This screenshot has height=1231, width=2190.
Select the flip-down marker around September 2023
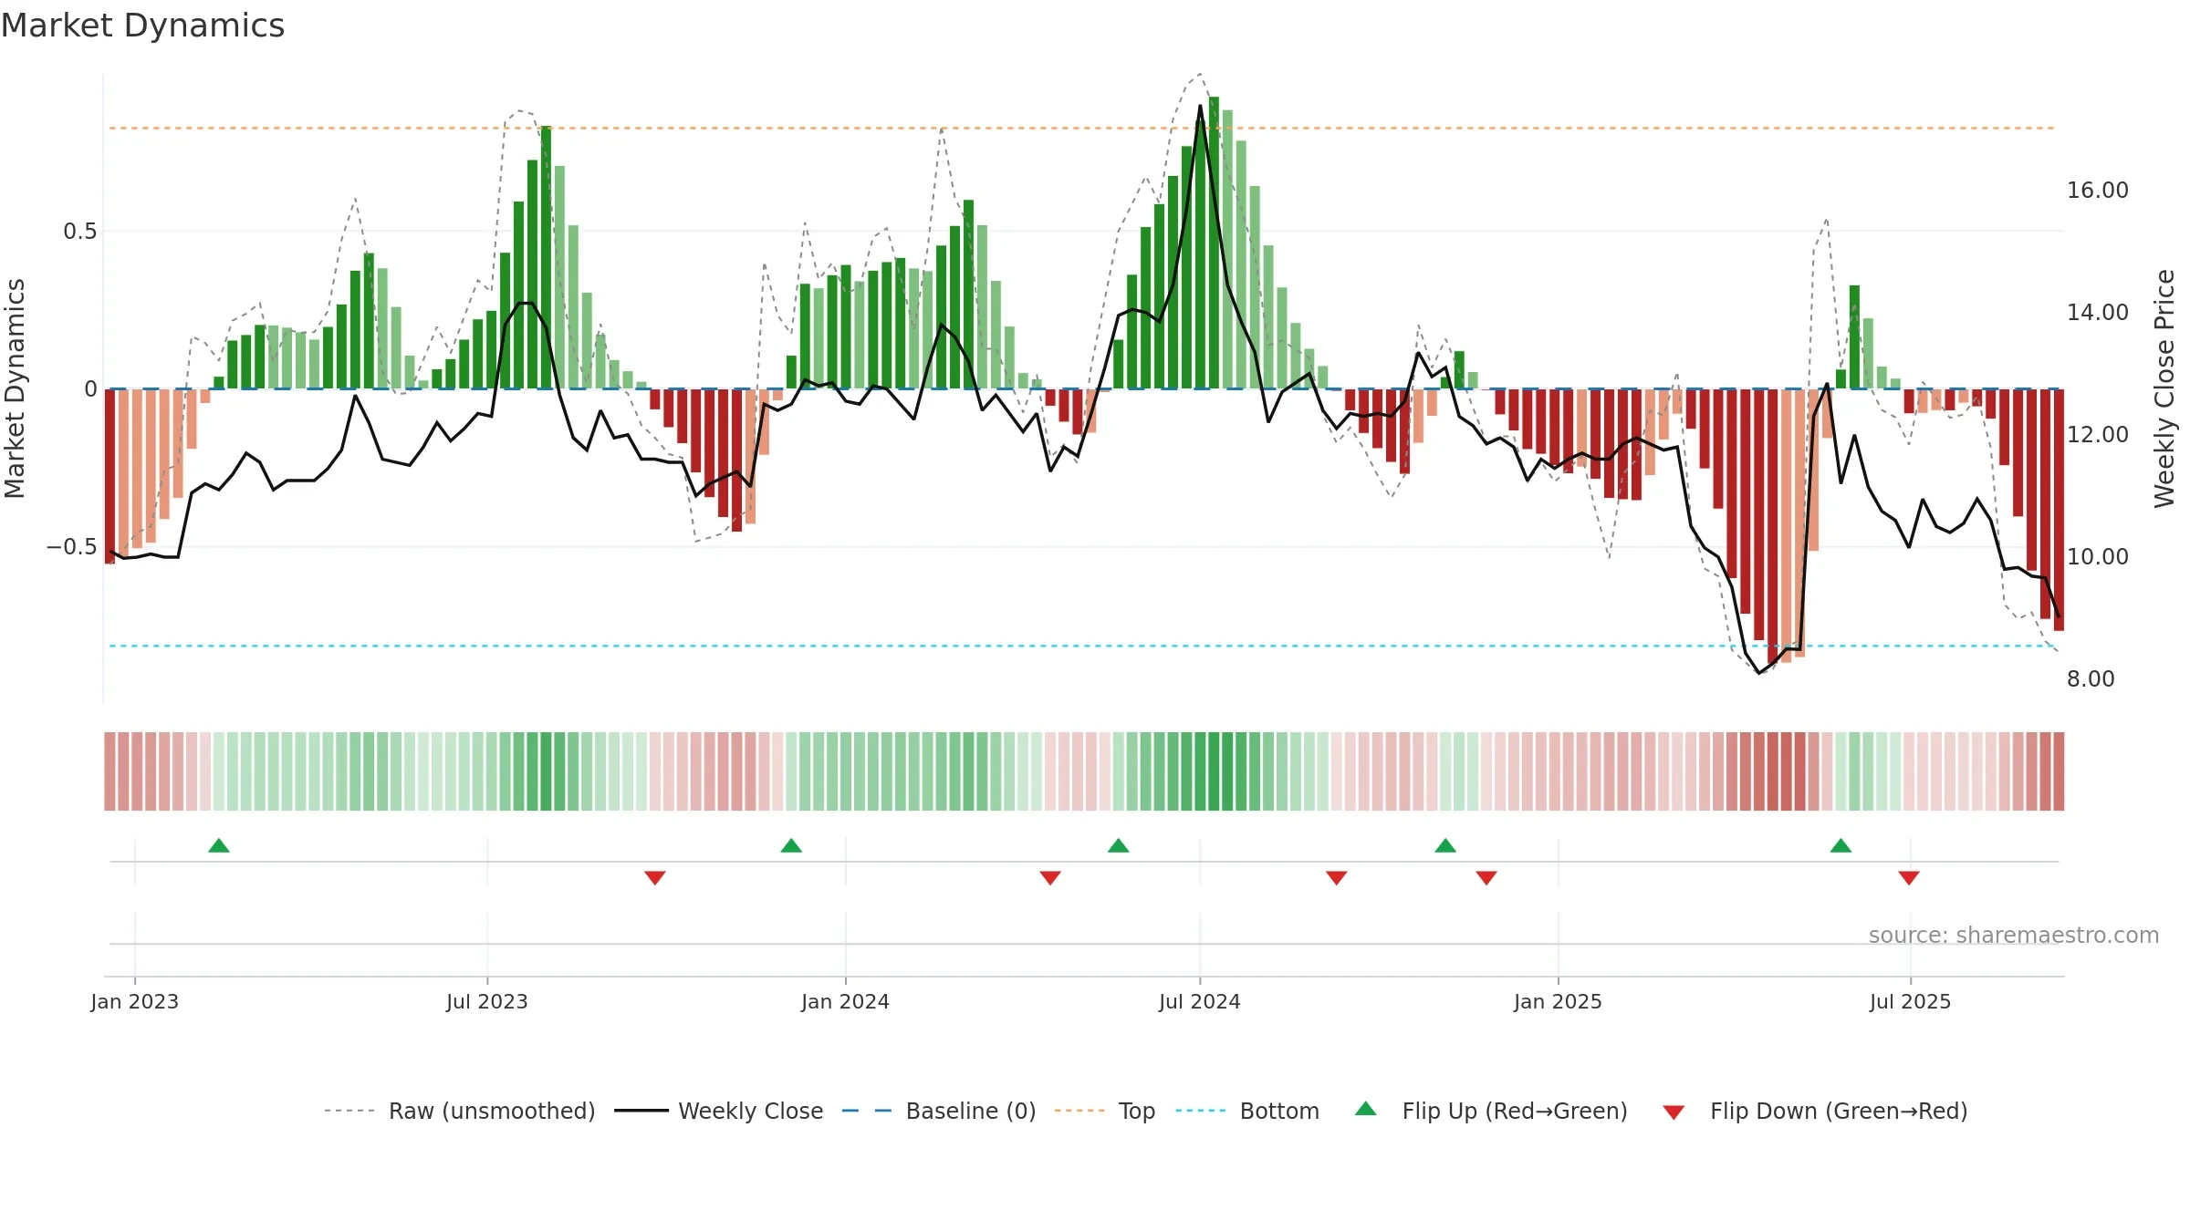pyautogui.click(x=655, y=878)
